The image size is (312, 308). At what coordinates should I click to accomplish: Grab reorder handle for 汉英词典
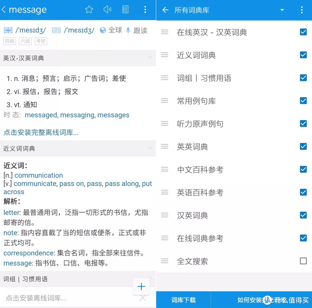coord(165,215)
